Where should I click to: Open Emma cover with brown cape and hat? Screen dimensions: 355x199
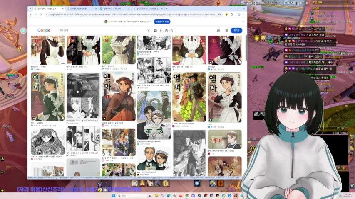pos(119,97)
